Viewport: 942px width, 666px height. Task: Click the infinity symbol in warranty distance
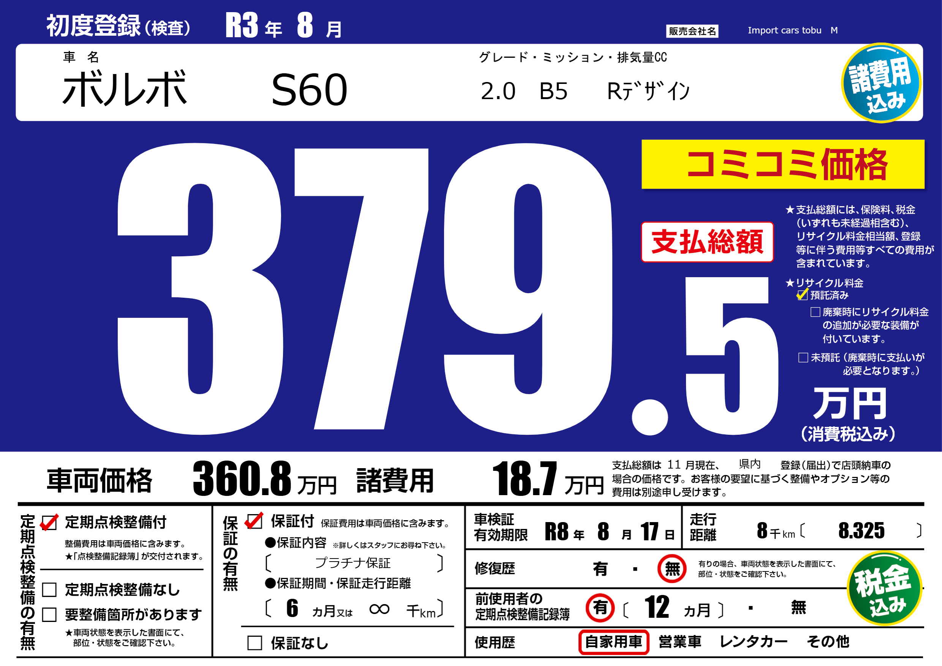(379, 609)
